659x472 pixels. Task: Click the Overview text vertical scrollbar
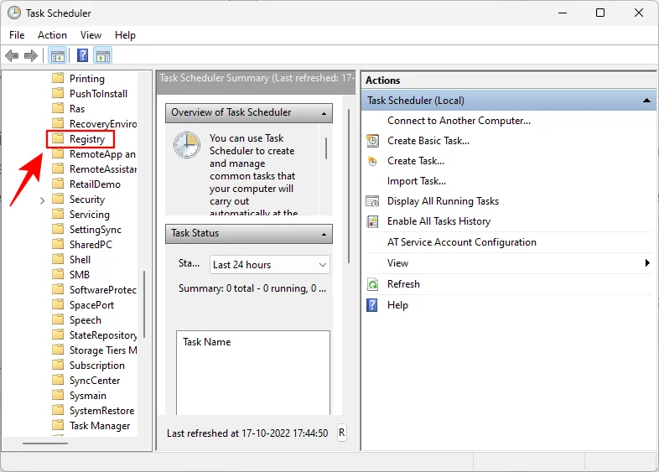click(x=325, y=147)
